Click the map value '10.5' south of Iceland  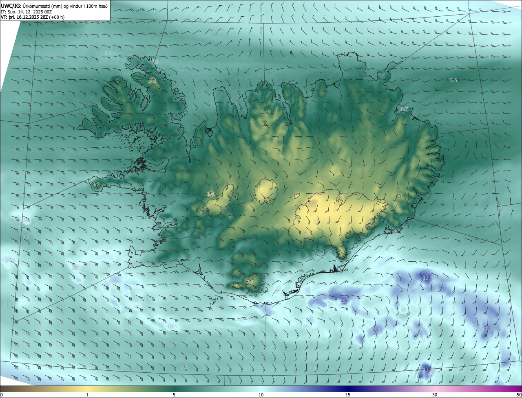click(173, 327)
